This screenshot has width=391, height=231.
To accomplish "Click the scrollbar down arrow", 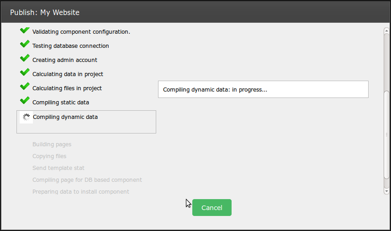I will [x=386, y=192].
